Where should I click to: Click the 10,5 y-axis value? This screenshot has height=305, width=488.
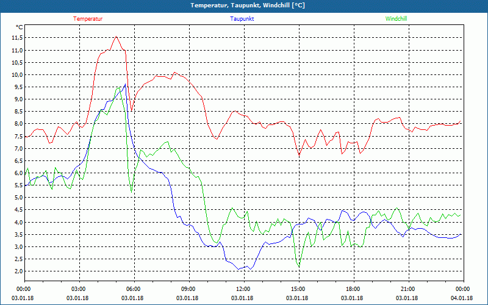17,63
